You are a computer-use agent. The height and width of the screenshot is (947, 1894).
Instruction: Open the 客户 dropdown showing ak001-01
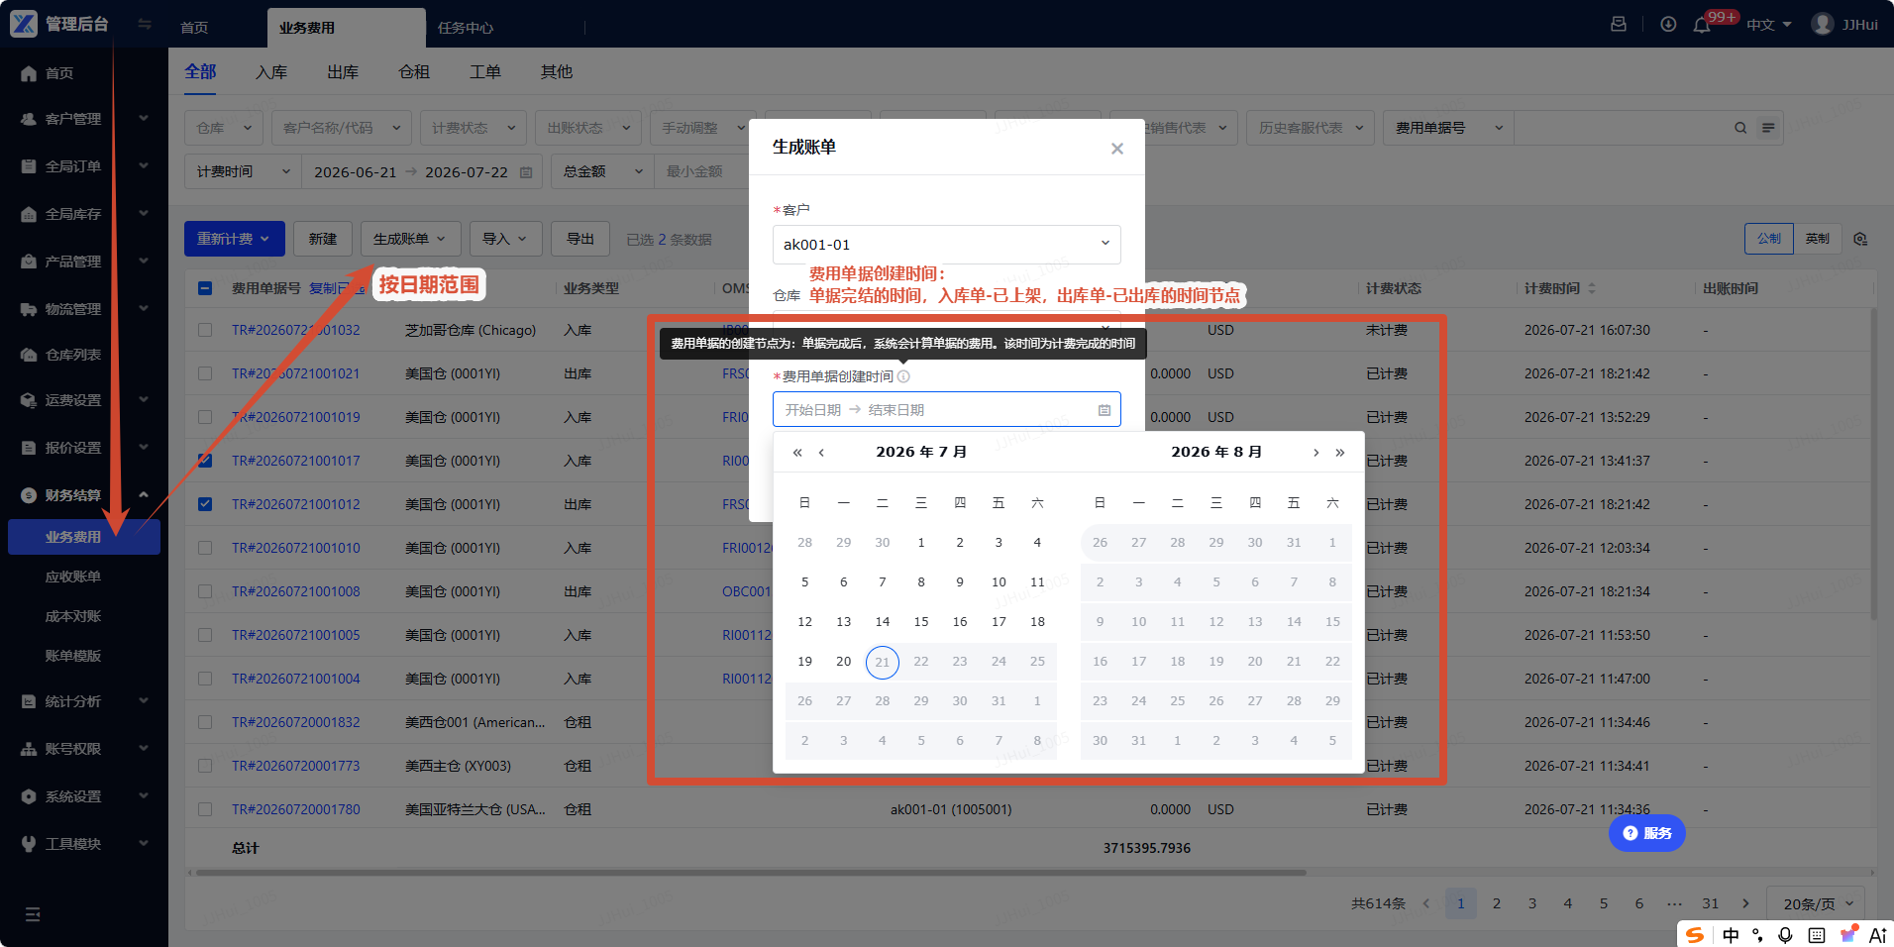pos(946,245)
